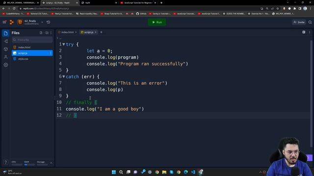Image resolution: width=314 pixels, height=176 pixels.
Task: Click the Help question mark icon
Action: (x=5, y=162)
